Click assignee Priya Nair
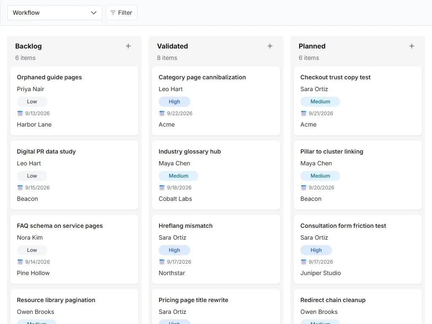Screen dimensions: 432x324 [x=30, y=89]
